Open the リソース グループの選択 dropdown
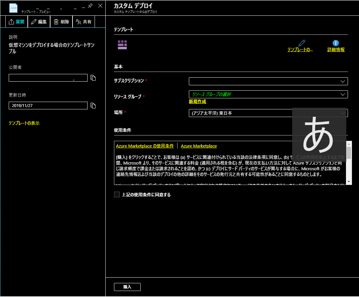This screenshot has width=359, height=297. 268,94
